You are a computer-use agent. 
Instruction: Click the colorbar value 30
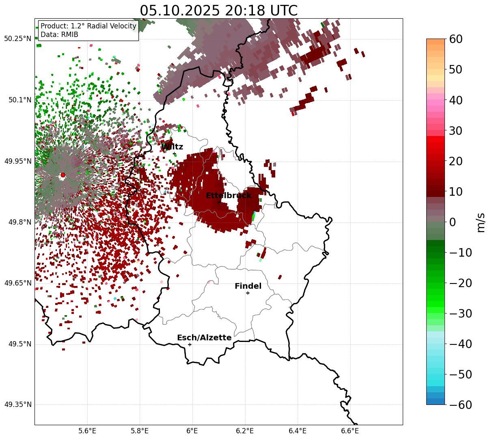[456, 131]
